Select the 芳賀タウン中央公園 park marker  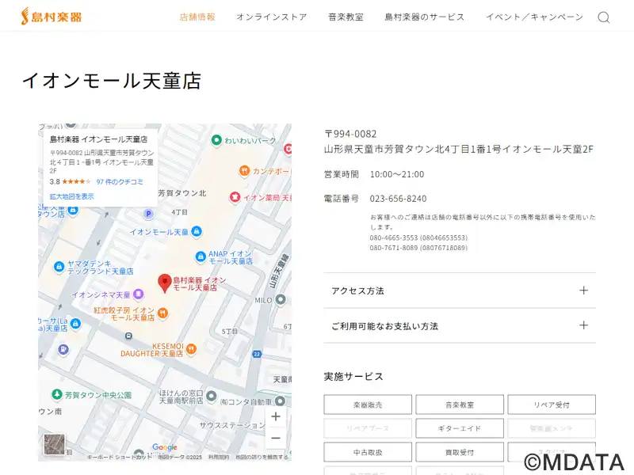(57, 394)
